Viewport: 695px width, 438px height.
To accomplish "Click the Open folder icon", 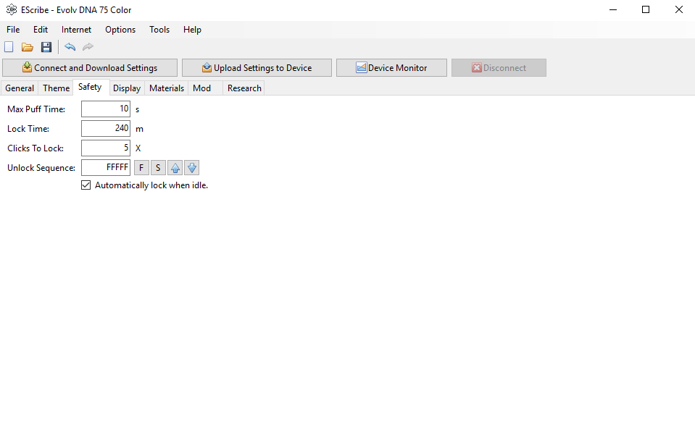I will (28, 47).
